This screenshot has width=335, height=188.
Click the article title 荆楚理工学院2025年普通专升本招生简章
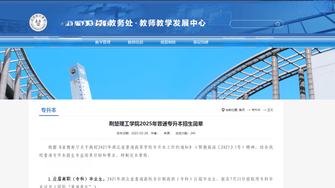156,124
